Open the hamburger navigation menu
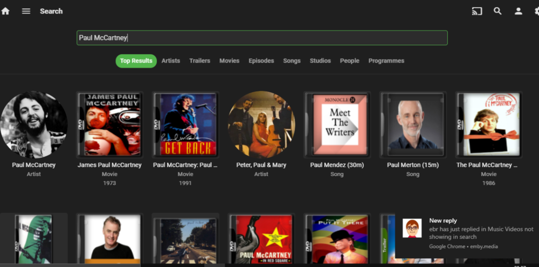The image size is (539, 267). pos(26,11)
